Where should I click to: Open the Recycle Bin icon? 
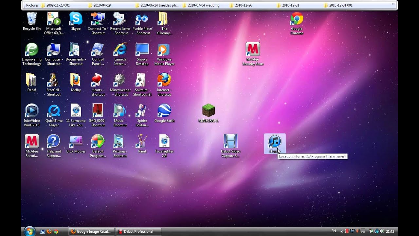(32, 22)
